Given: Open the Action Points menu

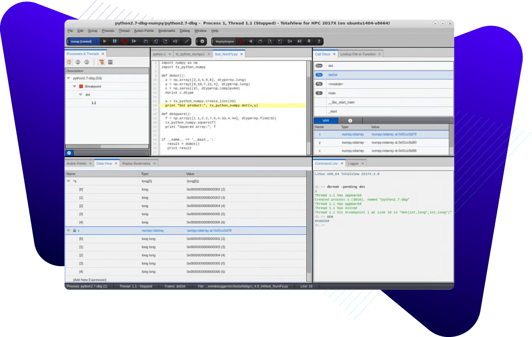Looking at the screenshot, I should (x=144, y=31).
